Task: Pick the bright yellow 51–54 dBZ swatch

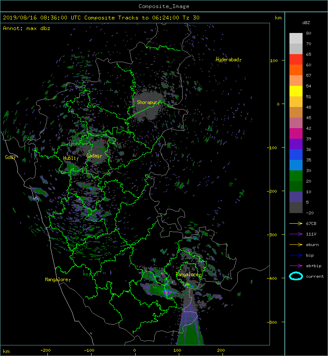Action: (296, 91)
